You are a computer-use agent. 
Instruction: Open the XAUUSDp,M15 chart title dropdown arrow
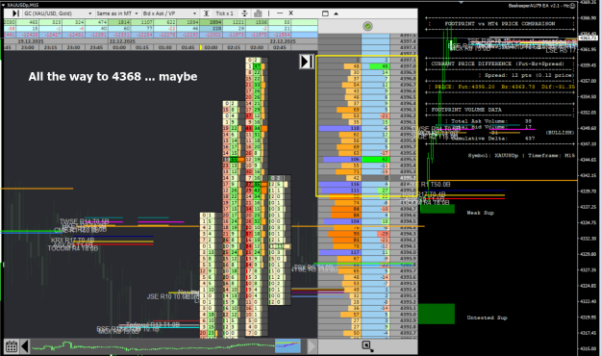(x=4, y=5)
